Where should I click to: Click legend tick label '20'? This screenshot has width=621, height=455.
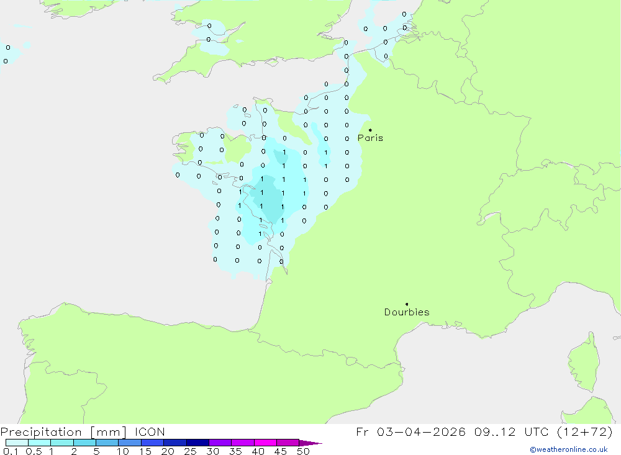coord(168,451)
